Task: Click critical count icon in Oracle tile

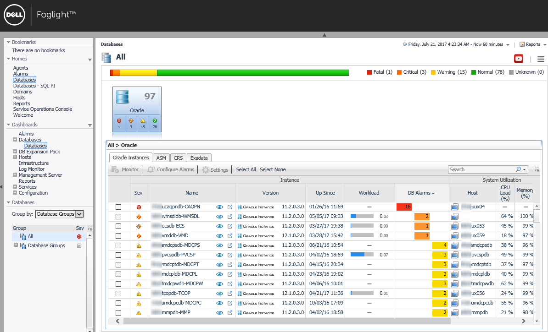Action: (x=131, y=120)
